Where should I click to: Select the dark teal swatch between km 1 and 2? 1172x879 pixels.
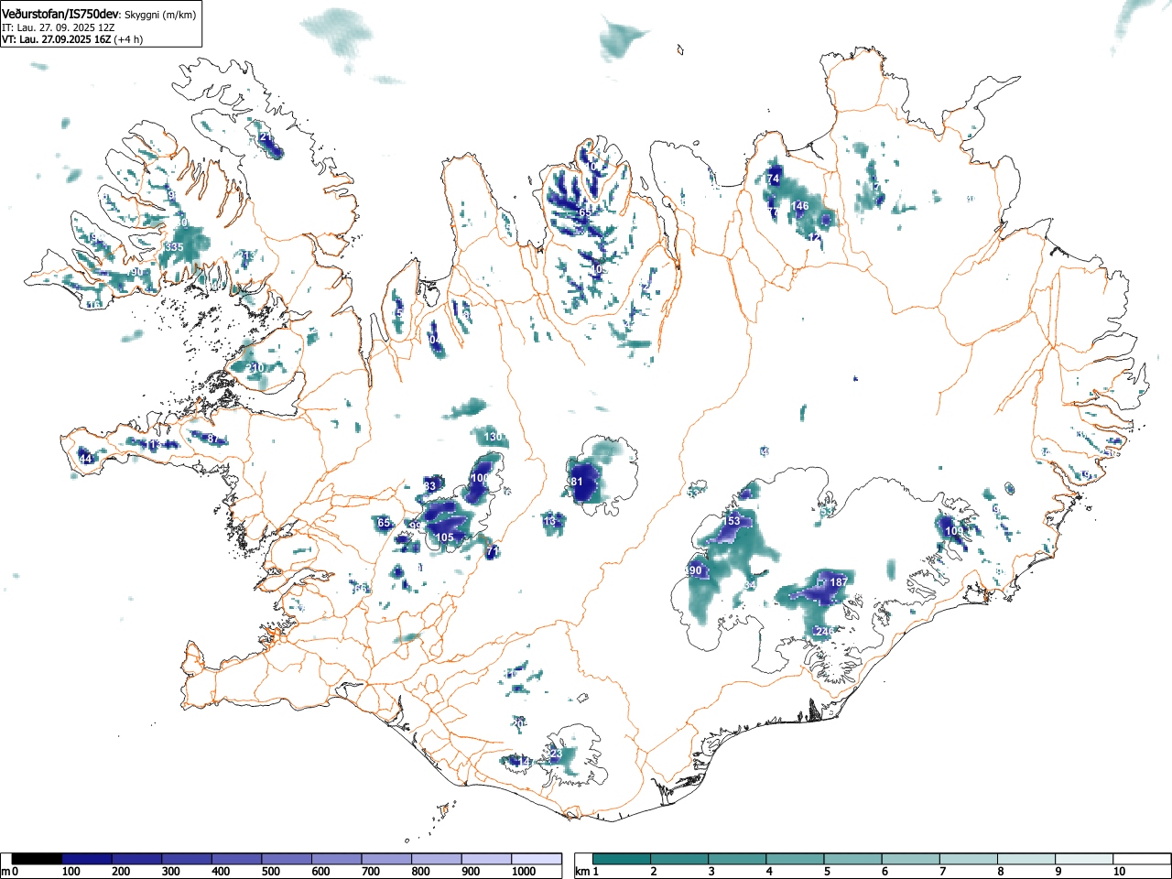pos(622,859)
